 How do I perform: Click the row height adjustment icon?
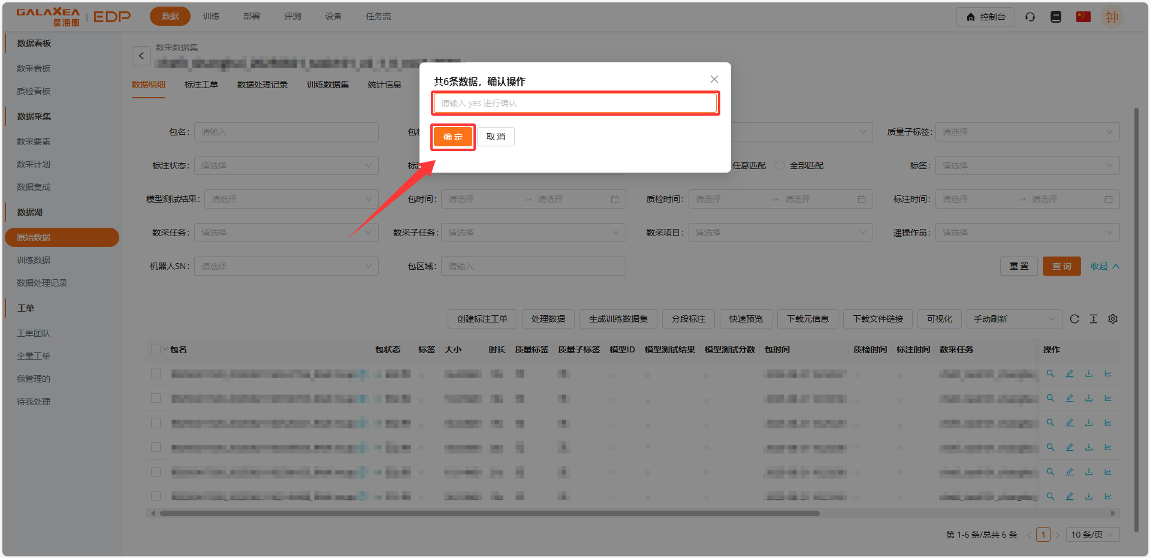click(1093, 319)
